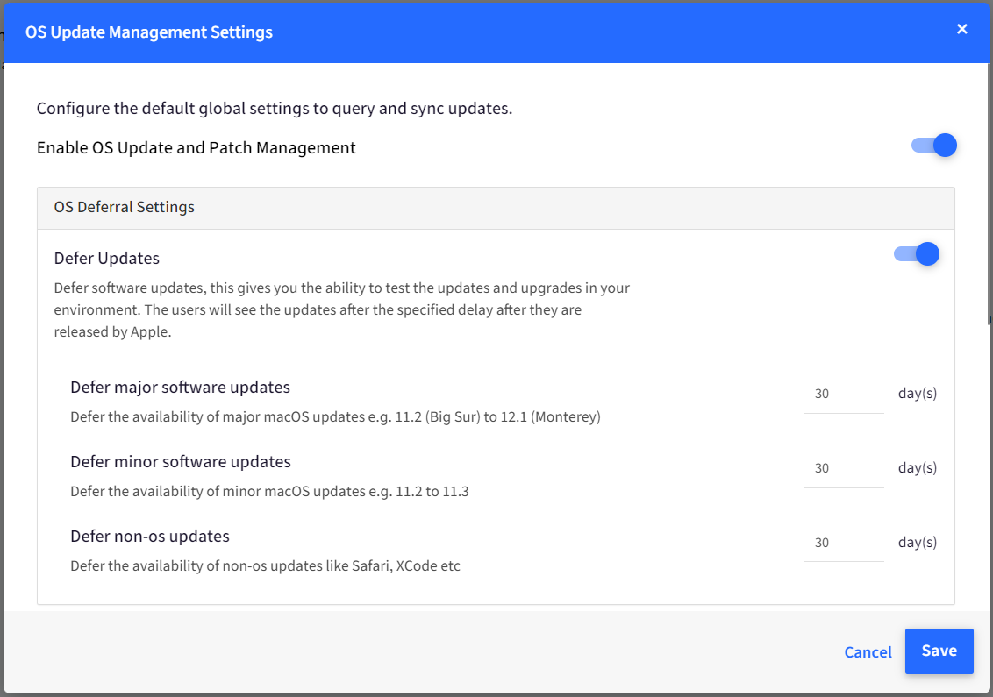Edit days for minor software updates deferral
993x697 pixels.
pyautogui.click(x=843, y=468)
